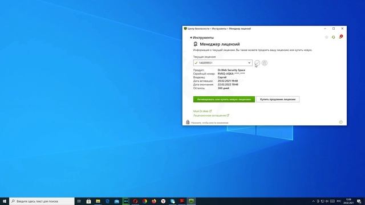This screenshot has width=365, height=205.
Task: Close the Dr.Web License Manager window
Action: [342, 28]
